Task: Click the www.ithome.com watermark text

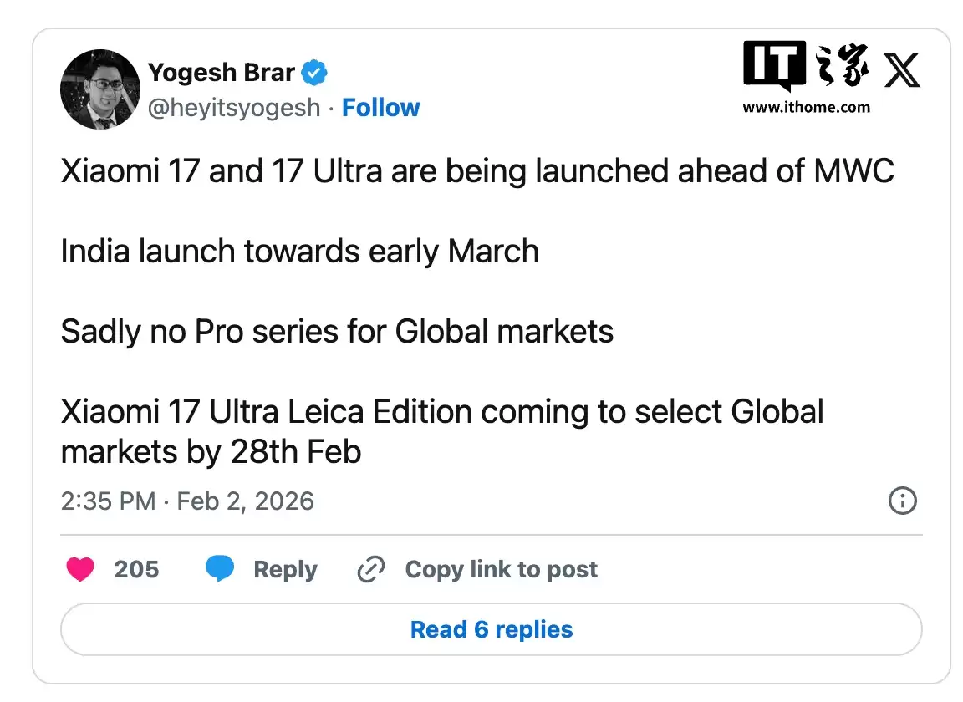Action: tap(806, 107)
